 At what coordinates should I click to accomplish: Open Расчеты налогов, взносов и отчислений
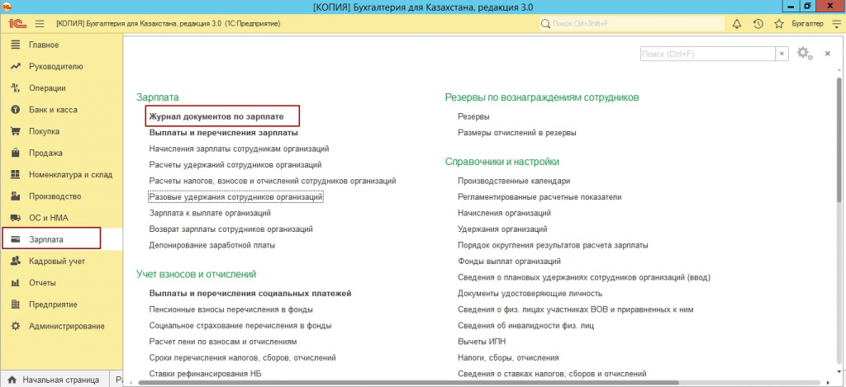(273, 181)
